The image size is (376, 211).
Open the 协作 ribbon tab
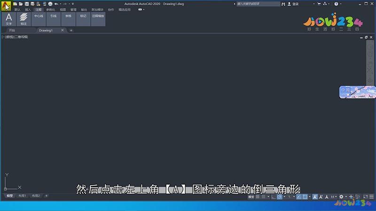[111, 9]
